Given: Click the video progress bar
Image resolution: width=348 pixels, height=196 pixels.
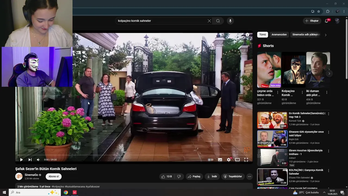Looking at the screenshot, I should (x=134, y=155).
